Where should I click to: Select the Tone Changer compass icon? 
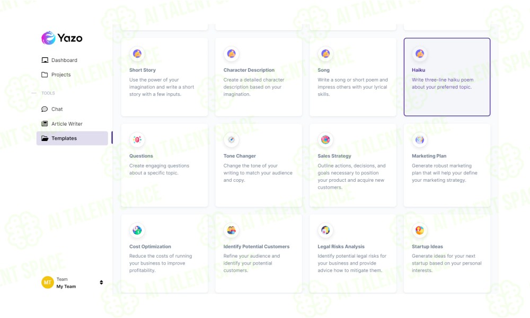click(231, 139)
